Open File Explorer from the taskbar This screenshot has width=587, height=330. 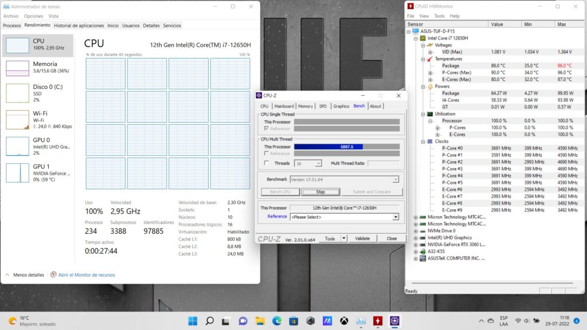[260, 321]
